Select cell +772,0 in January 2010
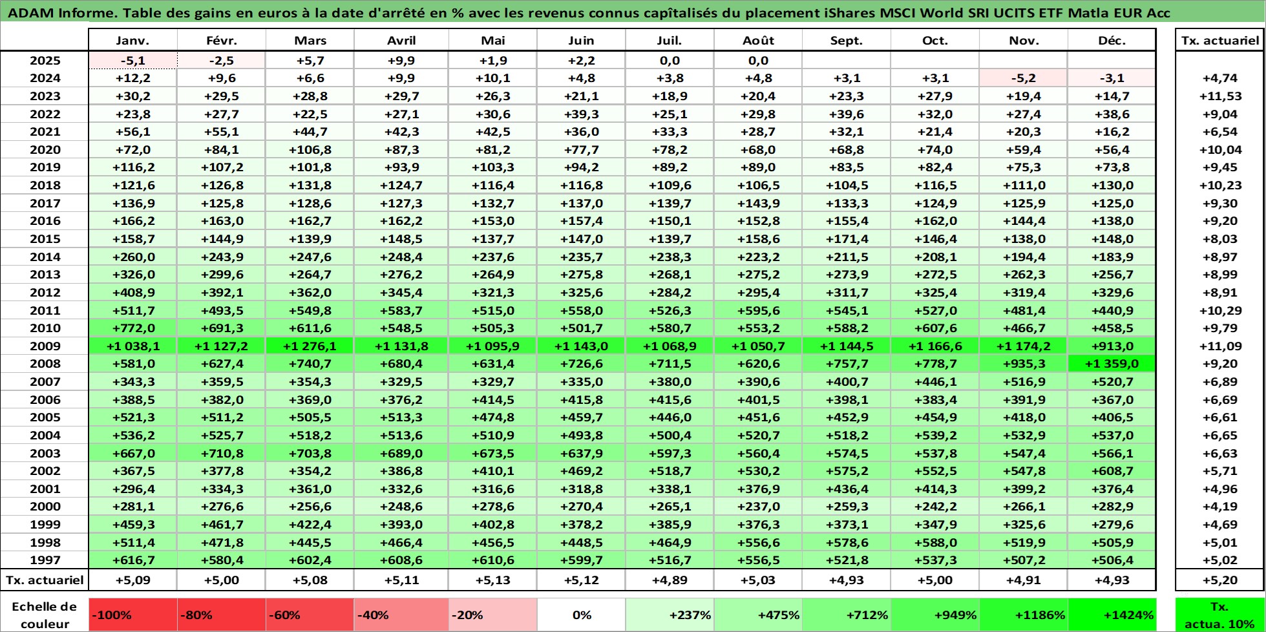This screenshot has width=1266, height=632. (132, 328)
